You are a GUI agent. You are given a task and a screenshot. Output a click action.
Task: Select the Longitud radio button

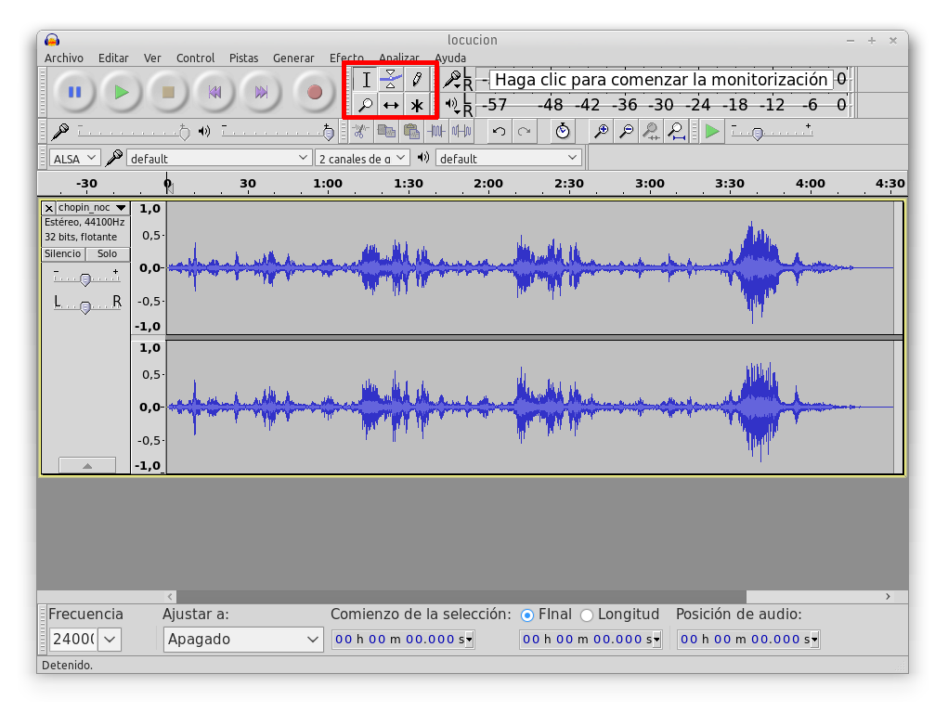coord(587,615)
